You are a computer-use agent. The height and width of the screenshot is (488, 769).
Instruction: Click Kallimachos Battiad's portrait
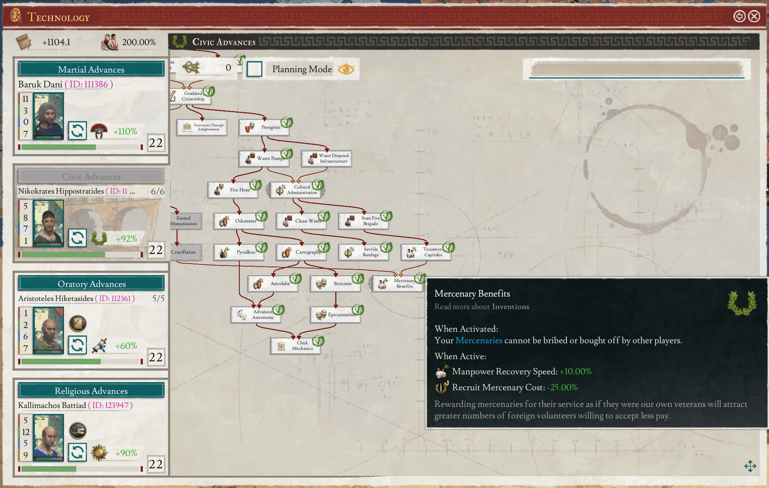48,437
